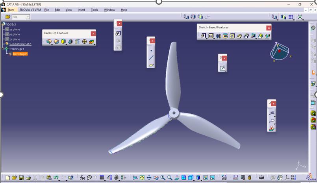This screenshot has height=183, width=317.
Task: Select the Hole tool in Sketch-Based Features
Action: [x=232, y=36]
